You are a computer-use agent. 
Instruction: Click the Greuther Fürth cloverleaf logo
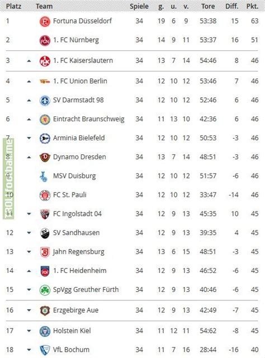pos(45,290)
